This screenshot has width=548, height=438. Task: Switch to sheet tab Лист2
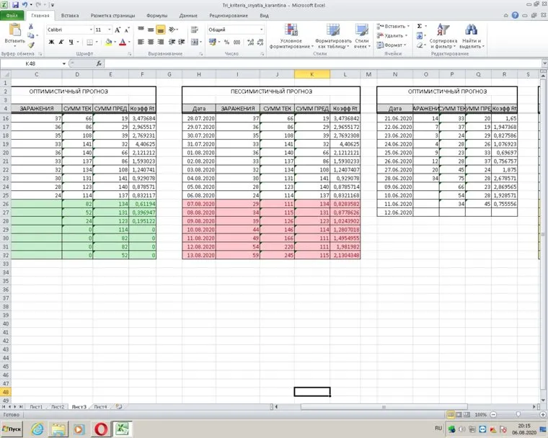[x=58, y=406]
